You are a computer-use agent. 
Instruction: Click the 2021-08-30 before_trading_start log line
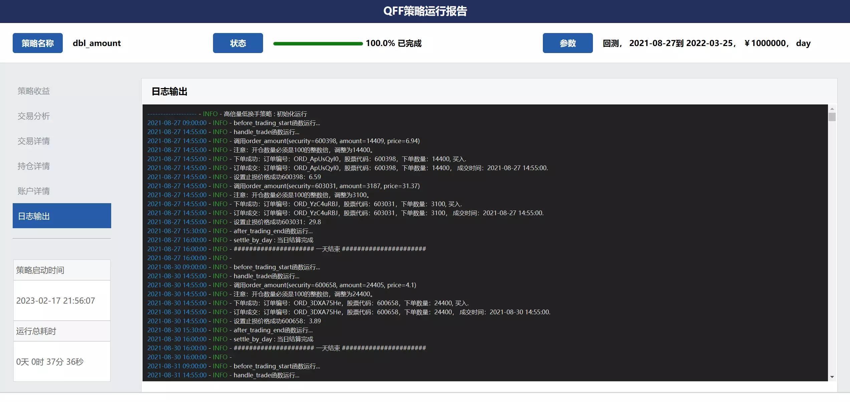[x=234, y=267]
